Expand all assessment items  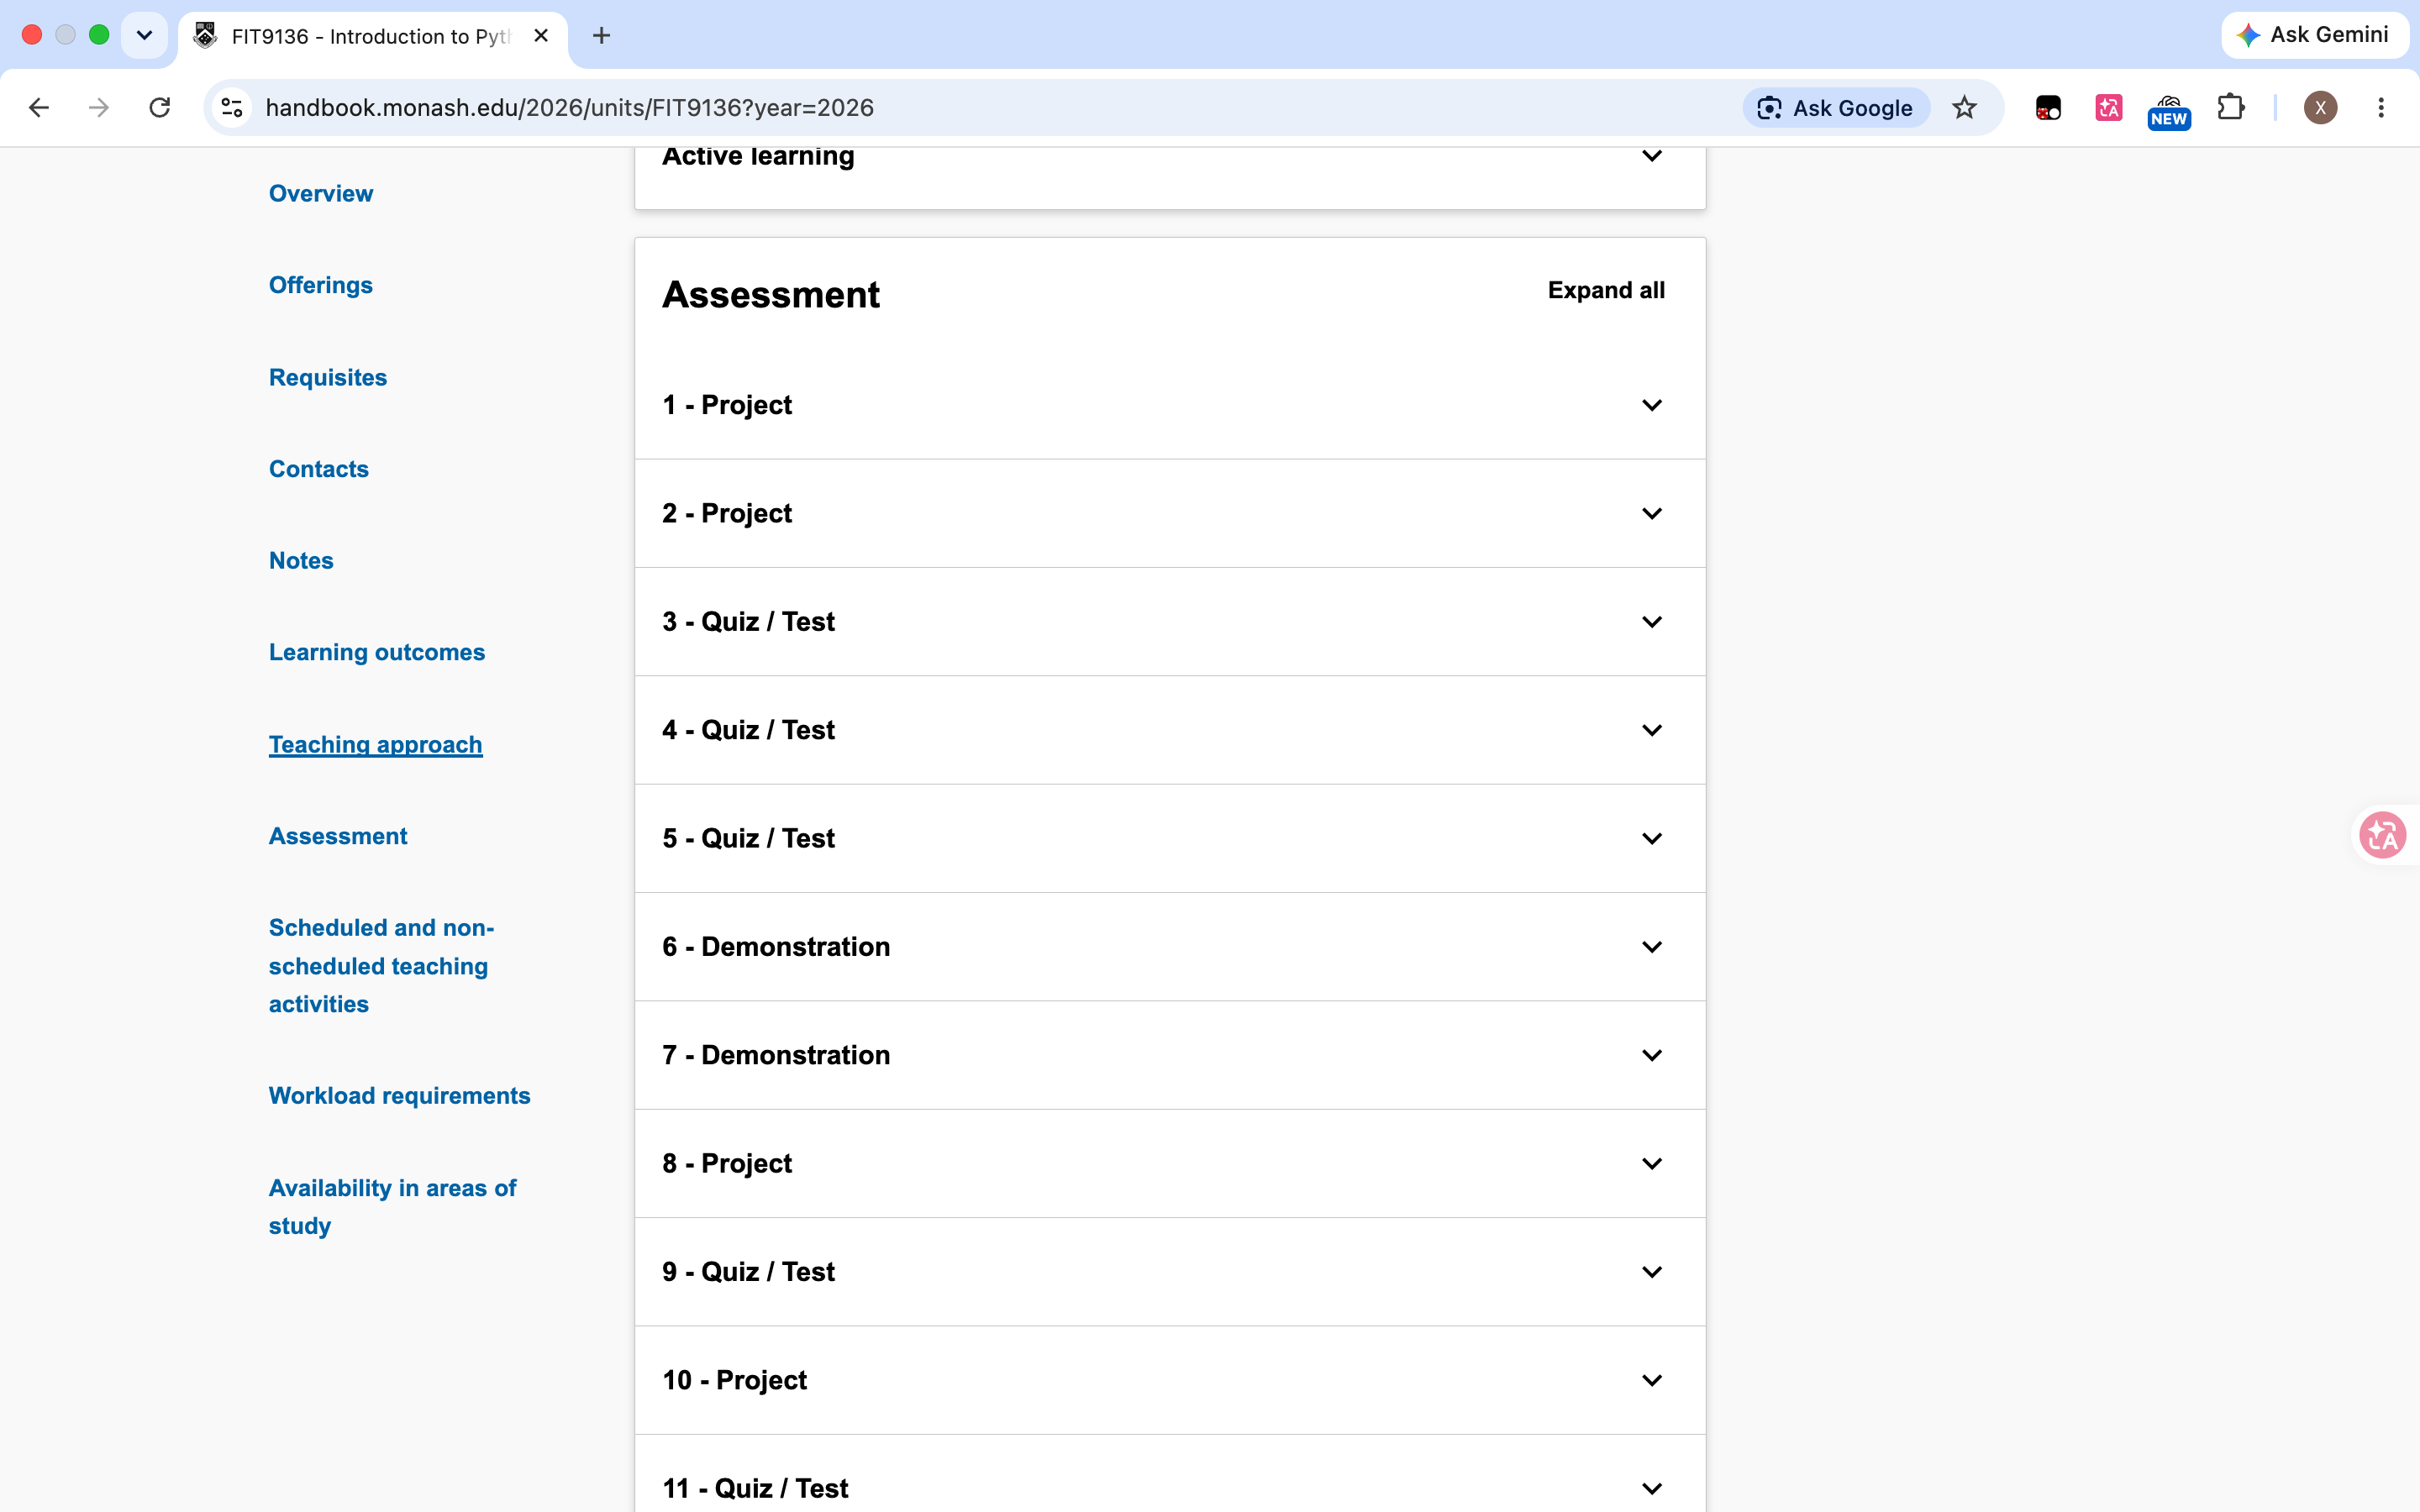pyautogui.click(x=1606, y=290)
